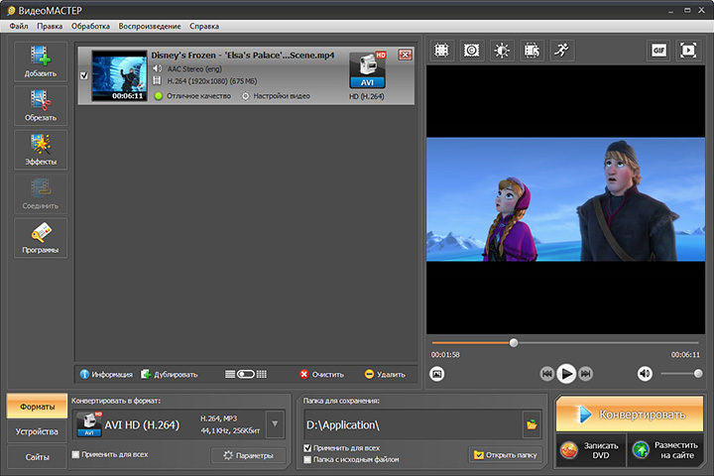Enable Применить для всех under format
The image size is (714, 476).
(x=75, y=454)
